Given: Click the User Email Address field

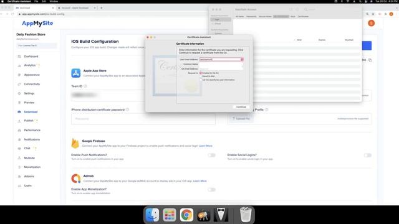Looking at the screenshot, I should click(221, 60).
